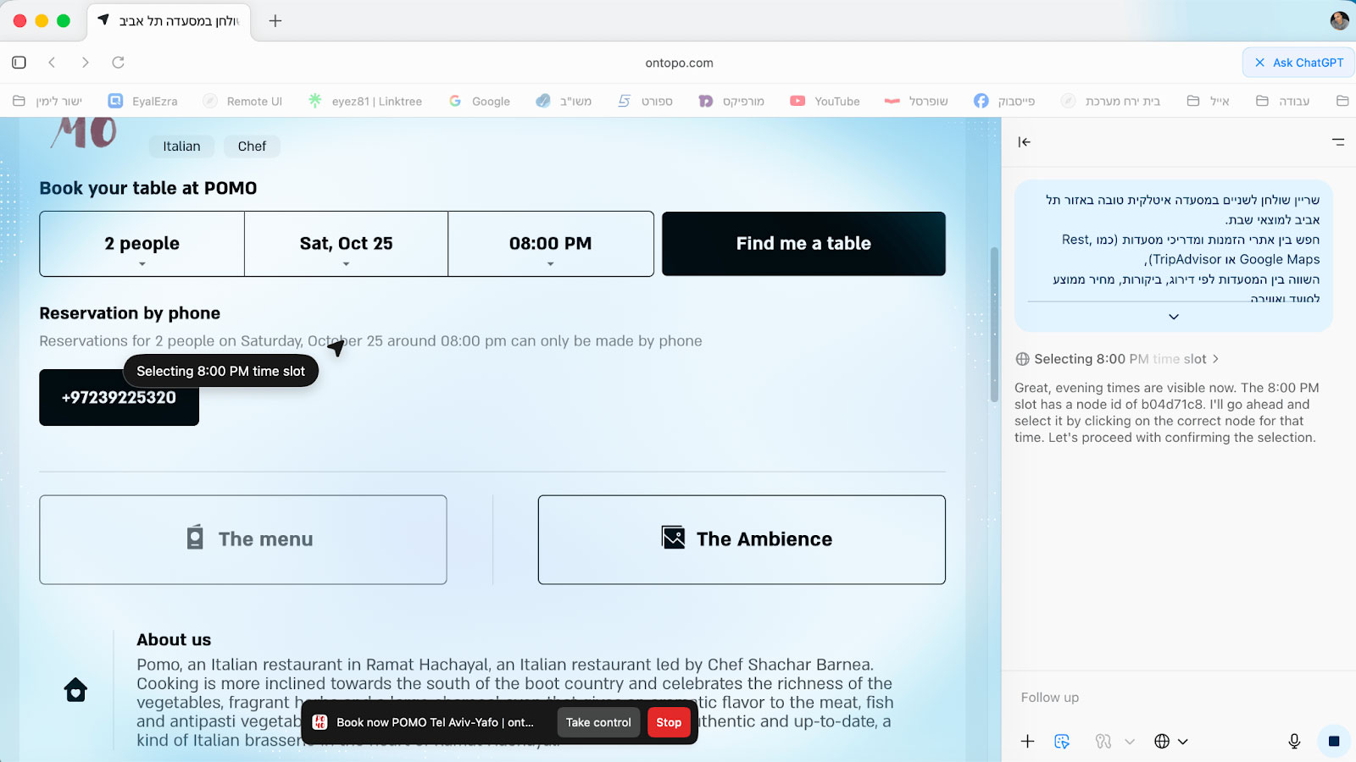Go back using the browser back arrow

53,63
